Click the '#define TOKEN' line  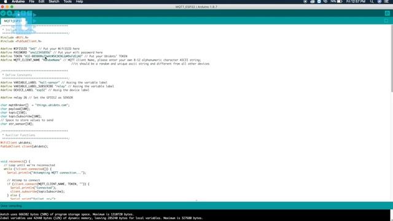pyautogui.click(x=64, y=56)
